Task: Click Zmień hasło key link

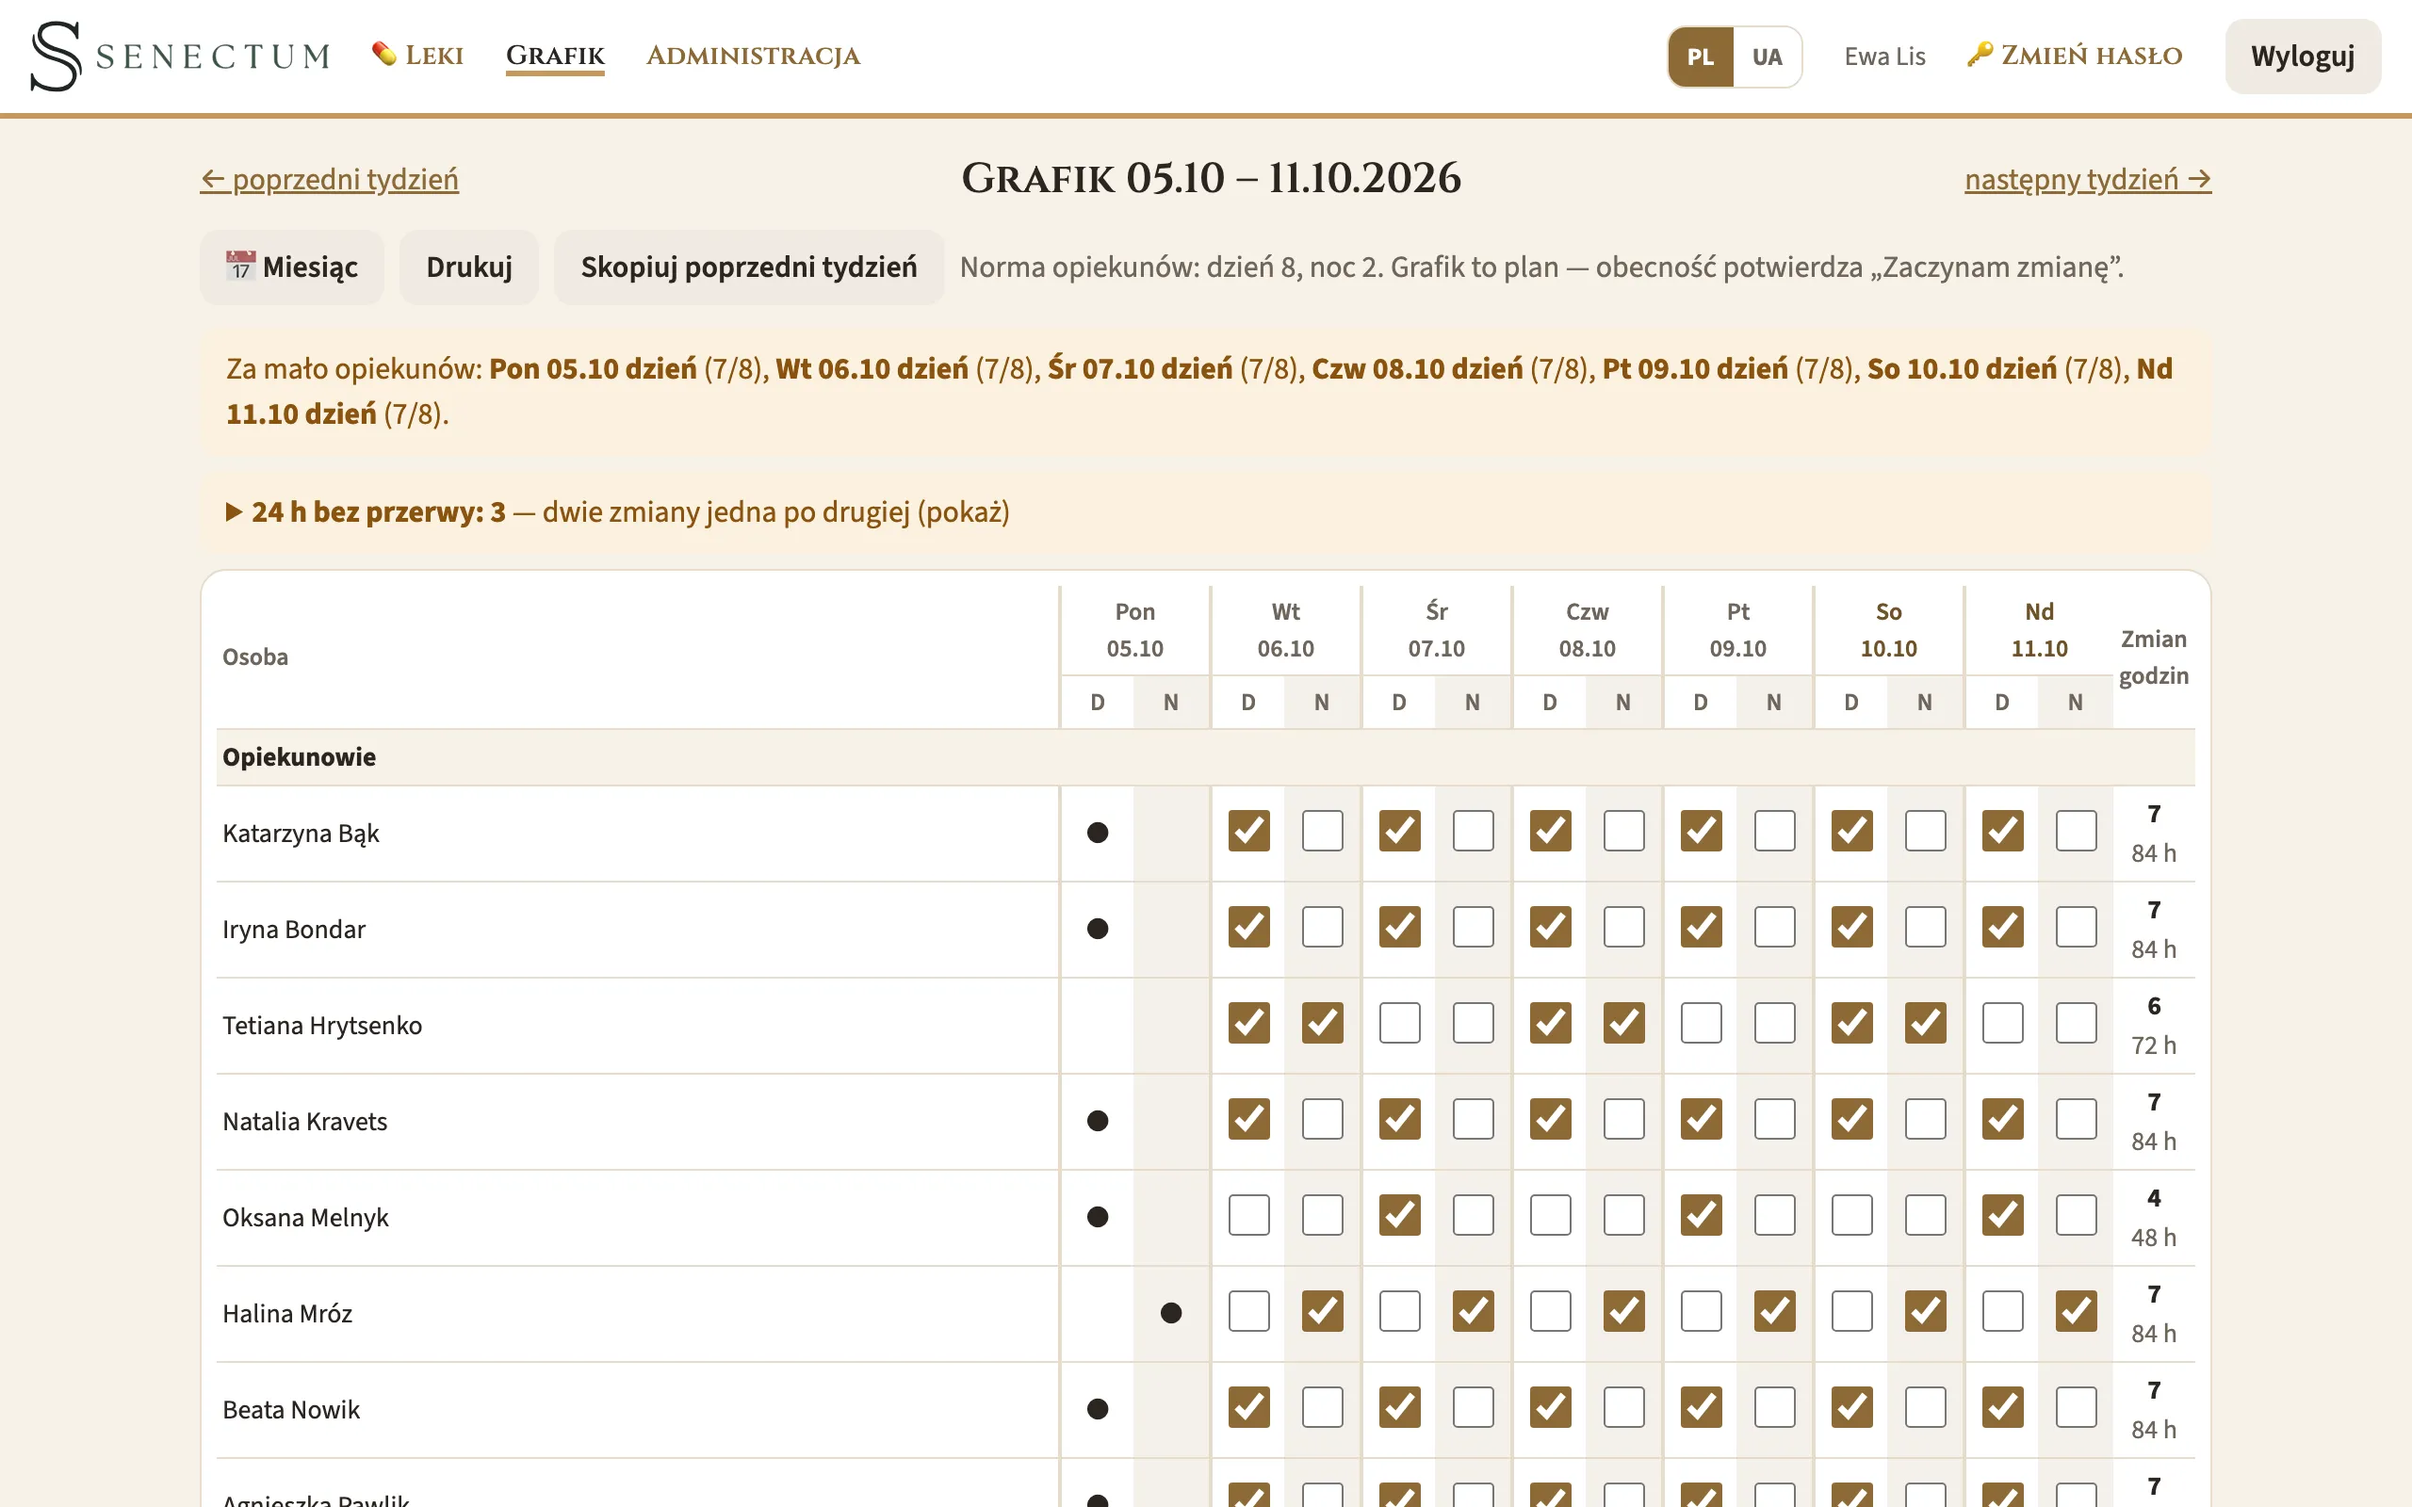Action: 2075,55
